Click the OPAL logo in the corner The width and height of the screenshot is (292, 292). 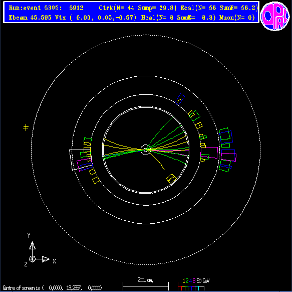[x=274, y=16]
